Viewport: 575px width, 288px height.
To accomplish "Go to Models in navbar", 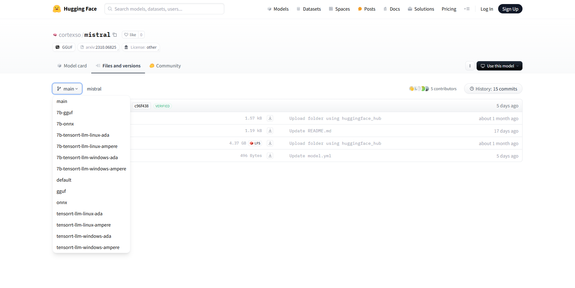I will 278,9.
